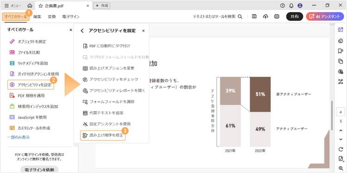Click the 電子サインを依頼 button
The height and width of the screenshot is (173, 347).
tap(39, 170)
